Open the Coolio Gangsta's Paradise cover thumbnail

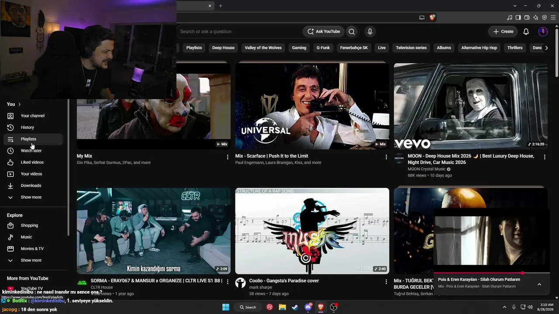tap(312, 231)
